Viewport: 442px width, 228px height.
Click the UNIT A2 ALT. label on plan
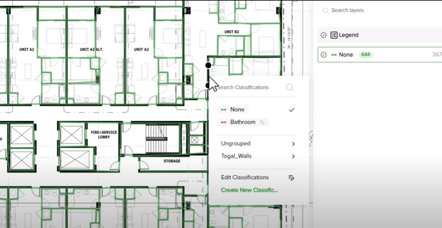click(91, 49)
